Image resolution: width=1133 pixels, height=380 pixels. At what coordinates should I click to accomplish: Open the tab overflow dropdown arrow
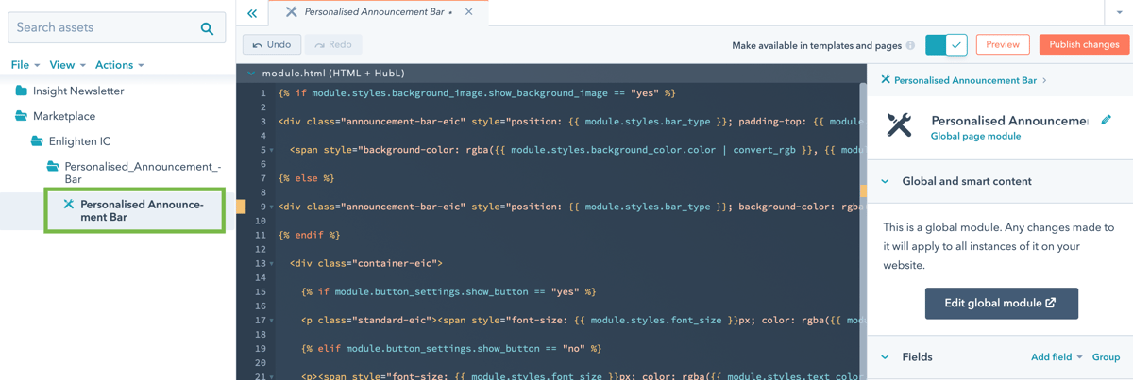(x=1120, y=13)
